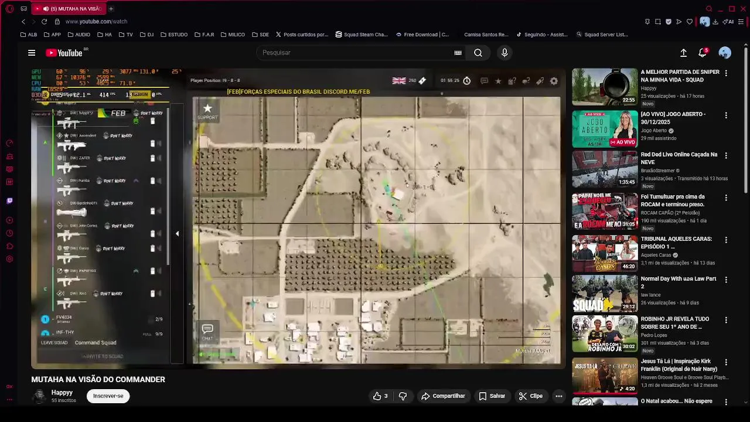The height and width of the screenshot is (422, 750).
Task: Open the upload create icon
Action: point(683,53)
